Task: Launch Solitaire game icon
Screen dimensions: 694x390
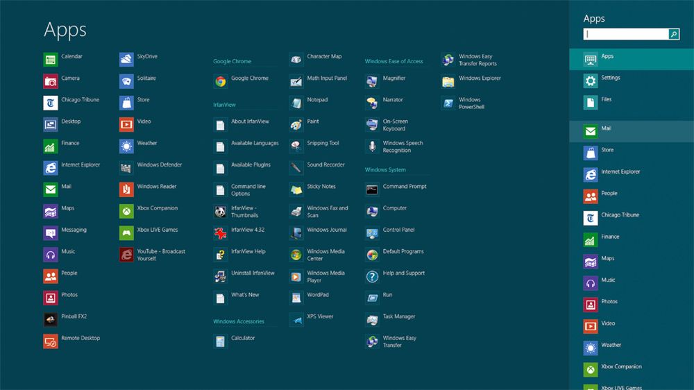Action: point(126,81)
